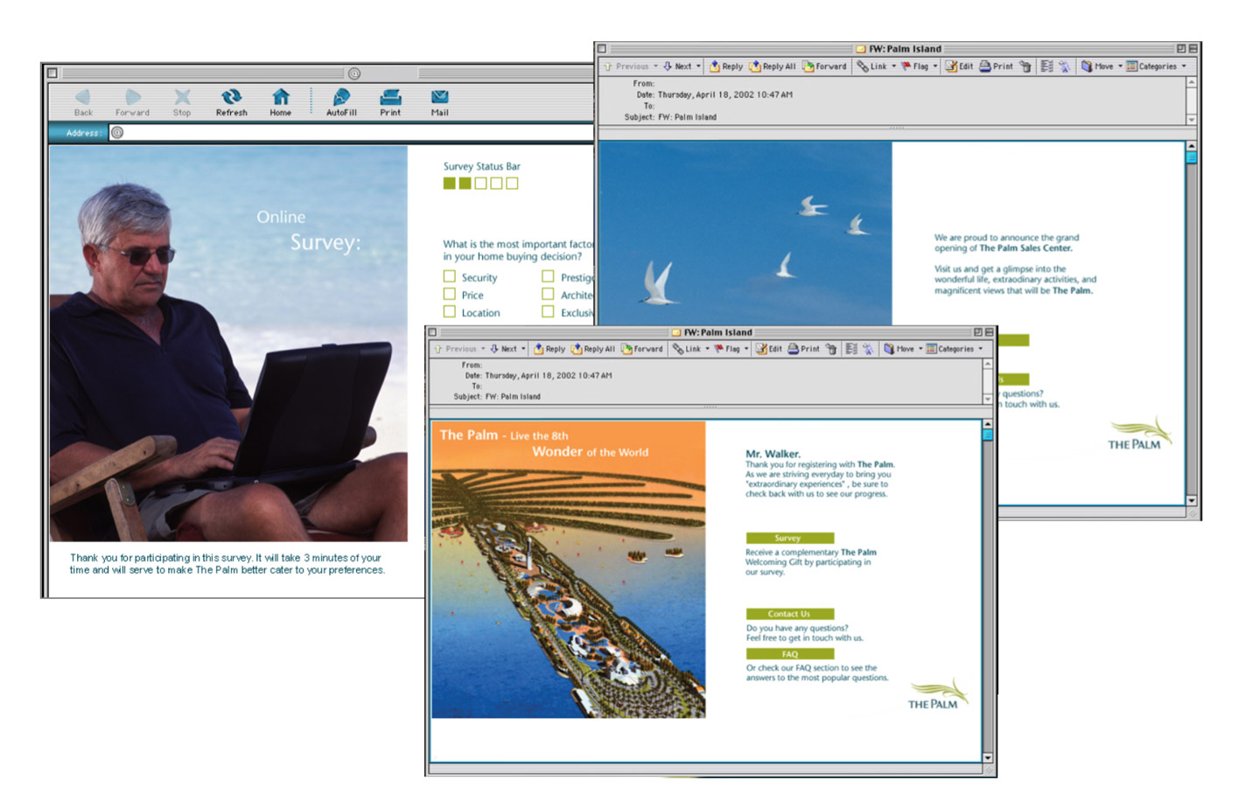
Task: Click the first filled Survey Status Bar square
Action: pyautogui.click(x=449, y=183)
